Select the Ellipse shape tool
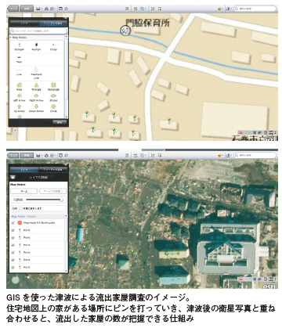 click(53, 97)
